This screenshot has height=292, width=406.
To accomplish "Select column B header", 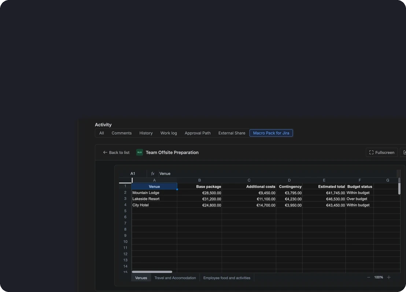I will [x=199, y=180].
